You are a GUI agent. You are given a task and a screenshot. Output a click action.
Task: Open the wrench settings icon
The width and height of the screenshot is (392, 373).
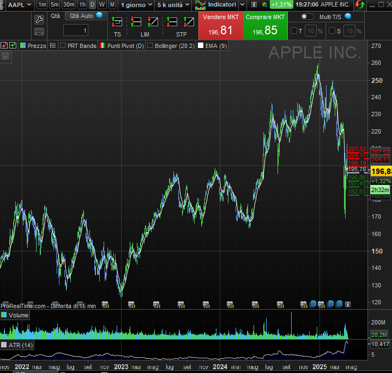pyautogui.click(x=39, y=19)
